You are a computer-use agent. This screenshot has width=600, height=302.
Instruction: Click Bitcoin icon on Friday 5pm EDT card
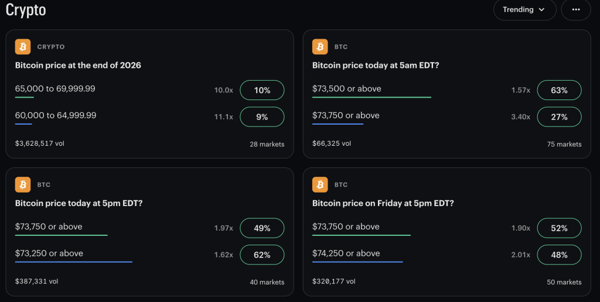pos(320,185)
